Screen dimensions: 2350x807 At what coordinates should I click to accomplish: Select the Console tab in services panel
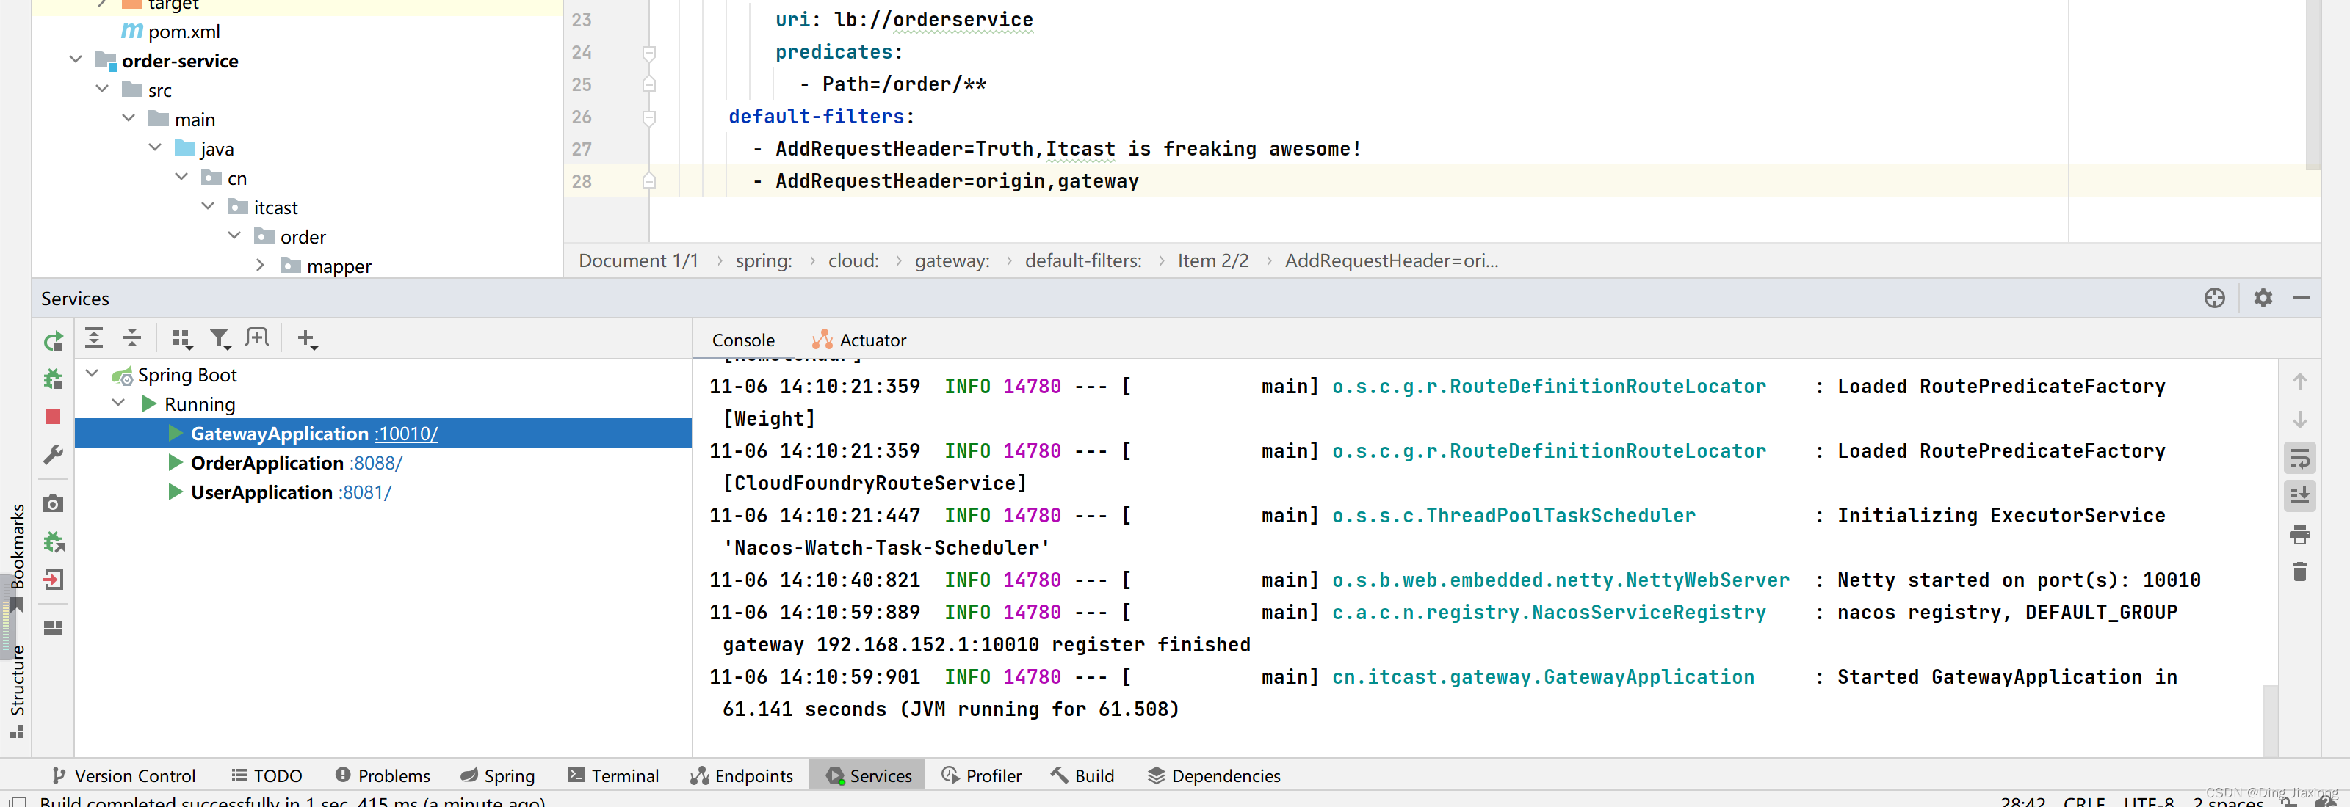746,340
